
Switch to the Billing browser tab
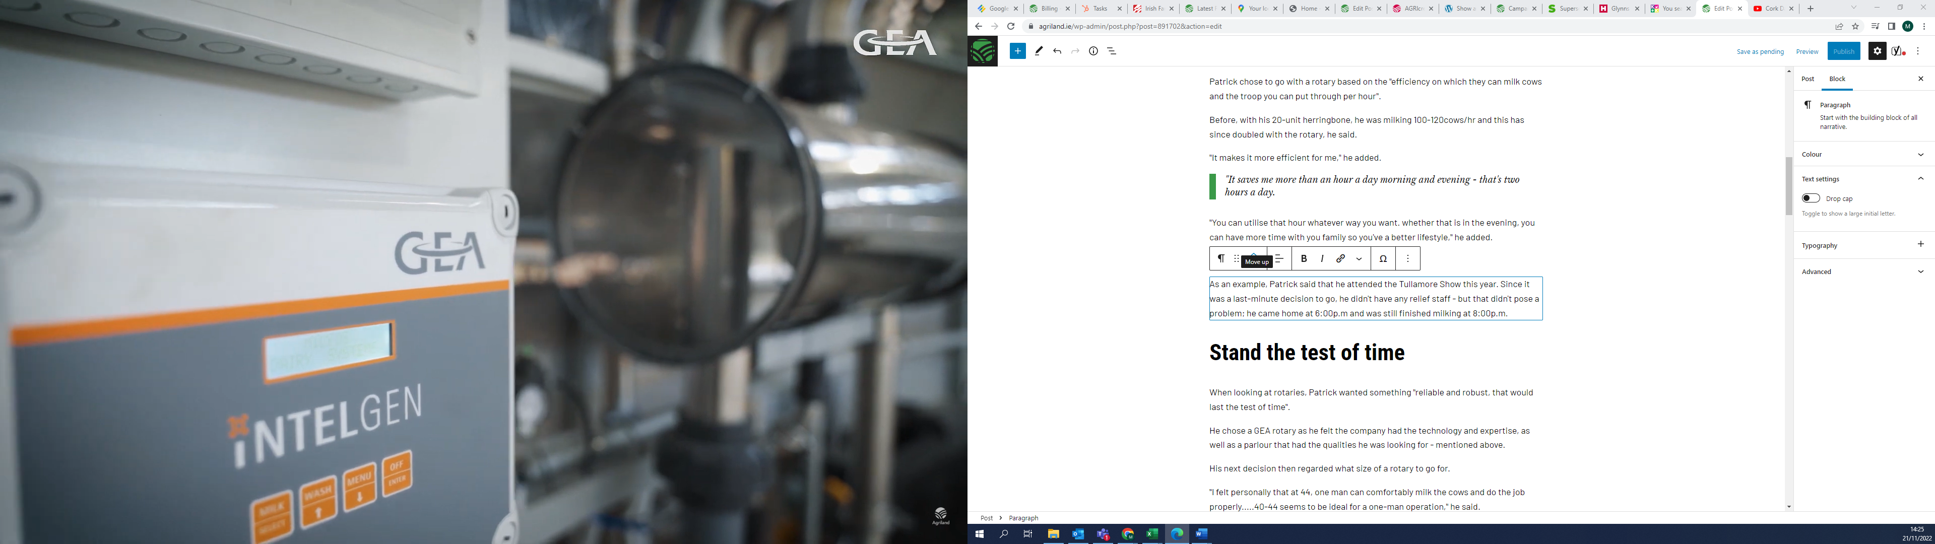pyautogui.click(x=1049, y=8)
